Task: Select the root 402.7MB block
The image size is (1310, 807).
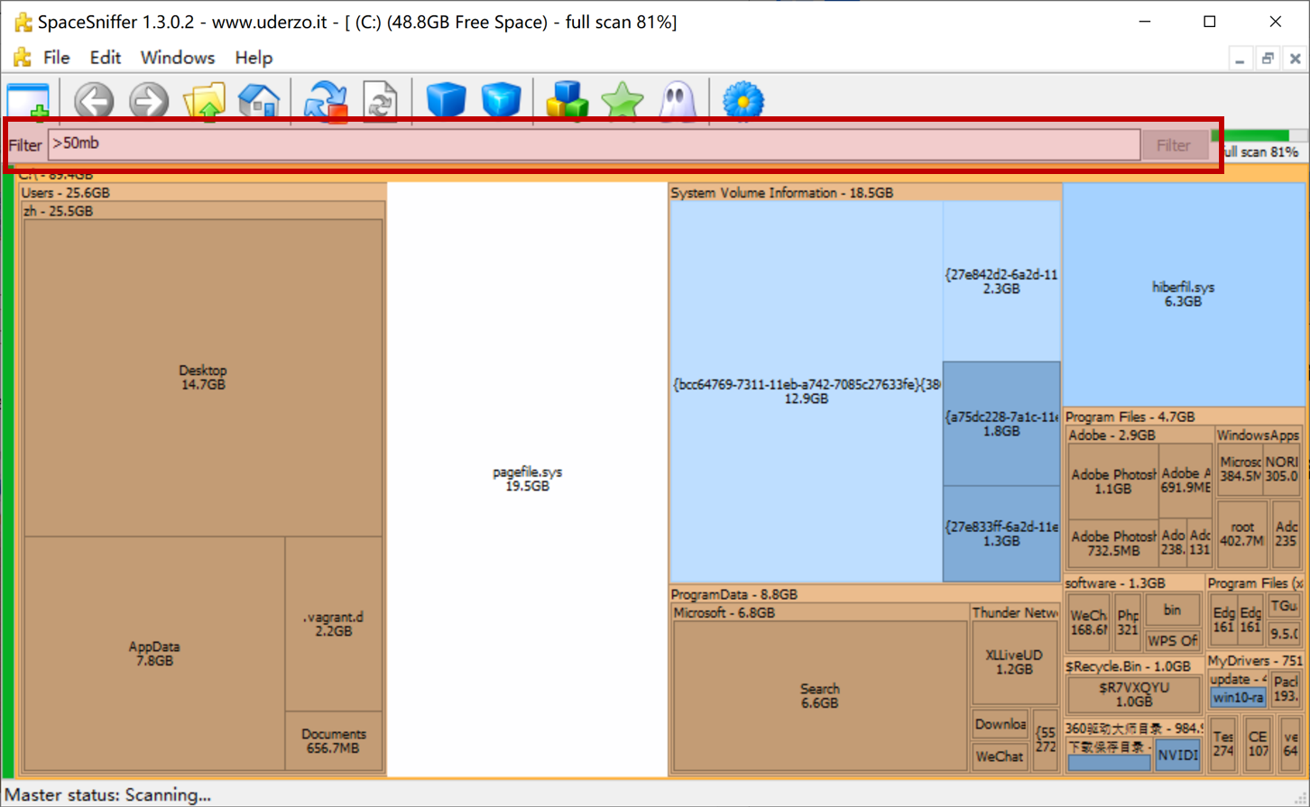Action: tap(1242, 533)
